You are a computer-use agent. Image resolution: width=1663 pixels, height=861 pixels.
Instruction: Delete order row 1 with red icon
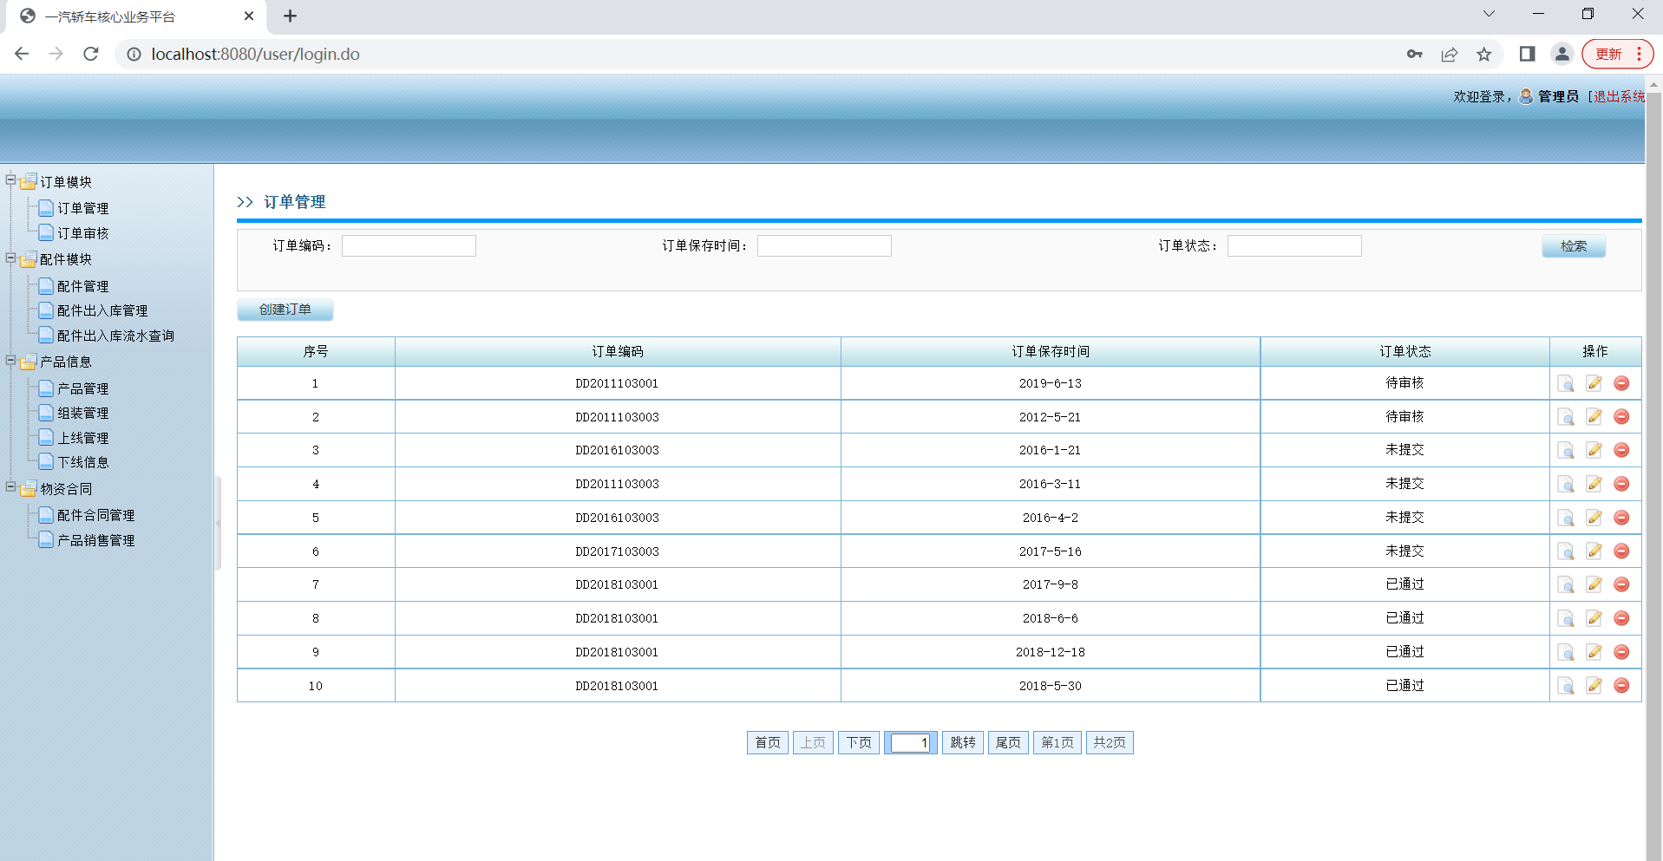point(1621,383)
